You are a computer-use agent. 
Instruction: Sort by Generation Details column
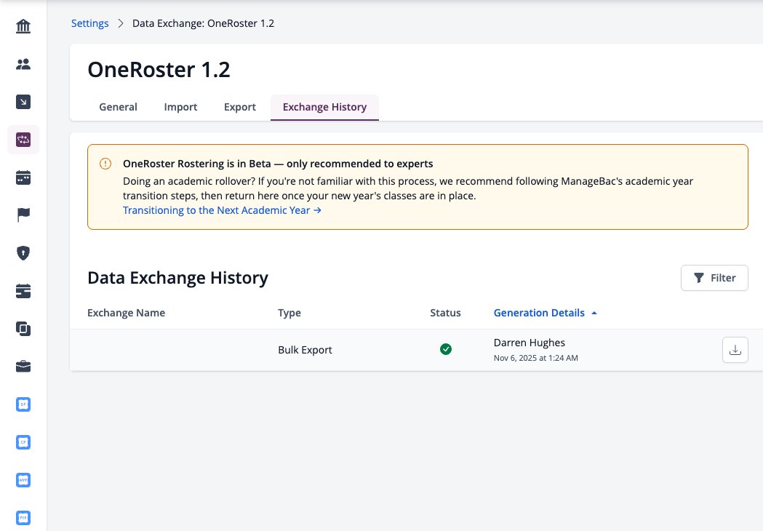tap(545, 313)
